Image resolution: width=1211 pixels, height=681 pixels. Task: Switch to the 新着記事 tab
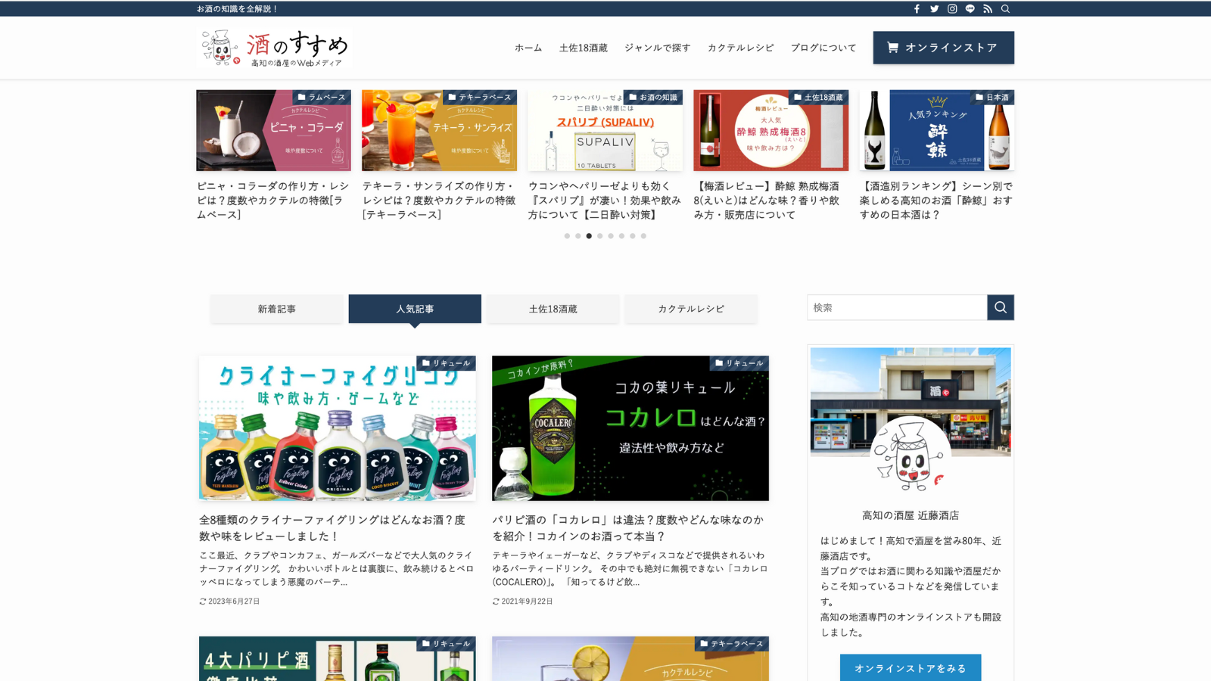click(276, 309)
